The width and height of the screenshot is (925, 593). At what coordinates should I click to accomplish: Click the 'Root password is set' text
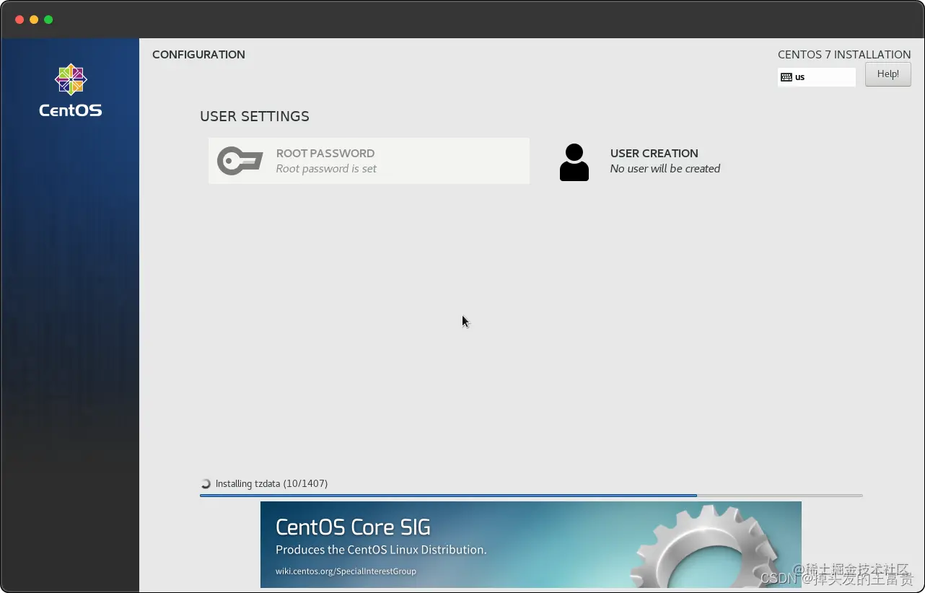[x=326, y=169]
